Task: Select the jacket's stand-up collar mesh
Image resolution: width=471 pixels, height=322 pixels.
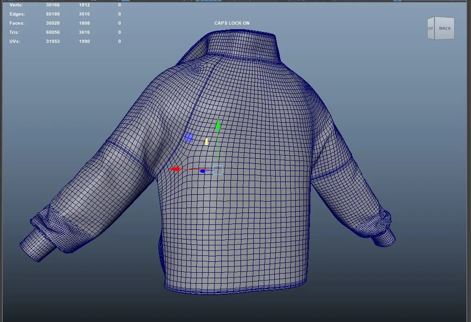Action: 242,45
